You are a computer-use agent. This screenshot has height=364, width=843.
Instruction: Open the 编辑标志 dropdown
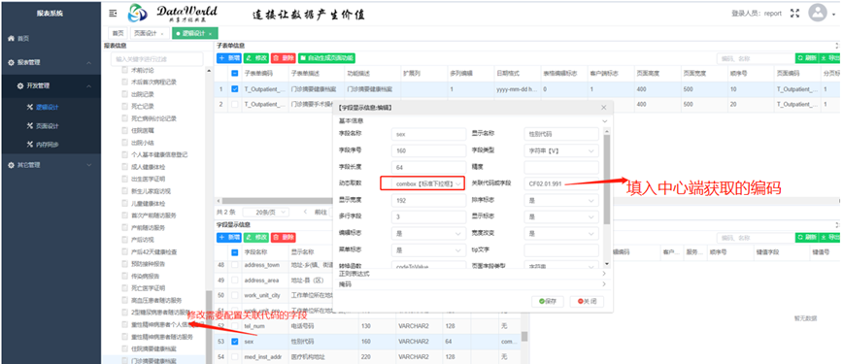tap(428, 234)
